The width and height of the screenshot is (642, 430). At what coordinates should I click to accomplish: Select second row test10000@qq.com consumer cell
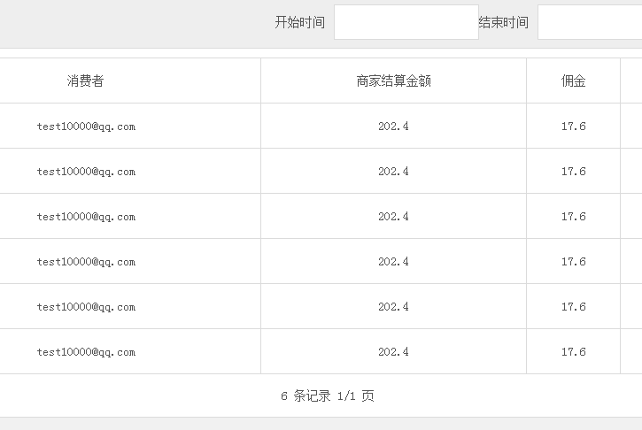point(86,171)
